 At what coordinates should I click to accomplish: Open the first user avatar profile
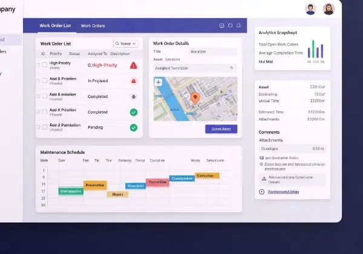[x=310, y=9]
